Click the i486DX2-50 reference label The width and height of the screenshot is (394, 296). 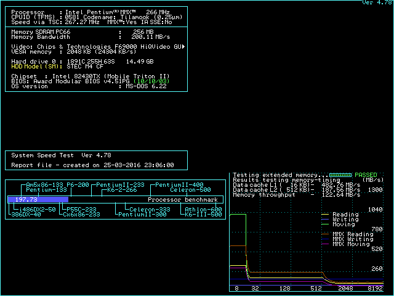(x=37, y=210)
